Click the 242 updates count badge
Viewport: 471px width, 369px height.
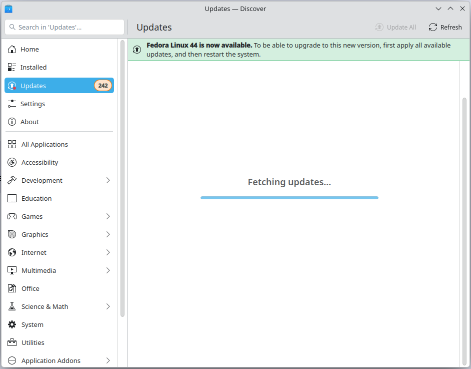[103, 86]
